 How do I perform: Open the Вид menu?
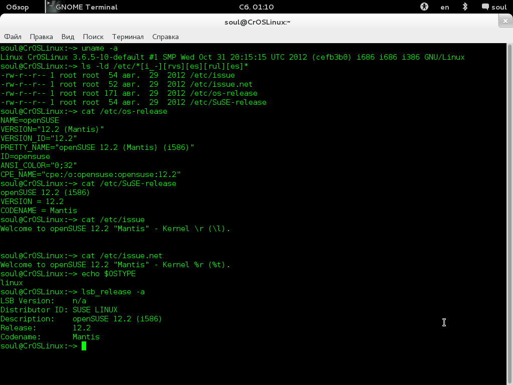(x=68, y=37)
